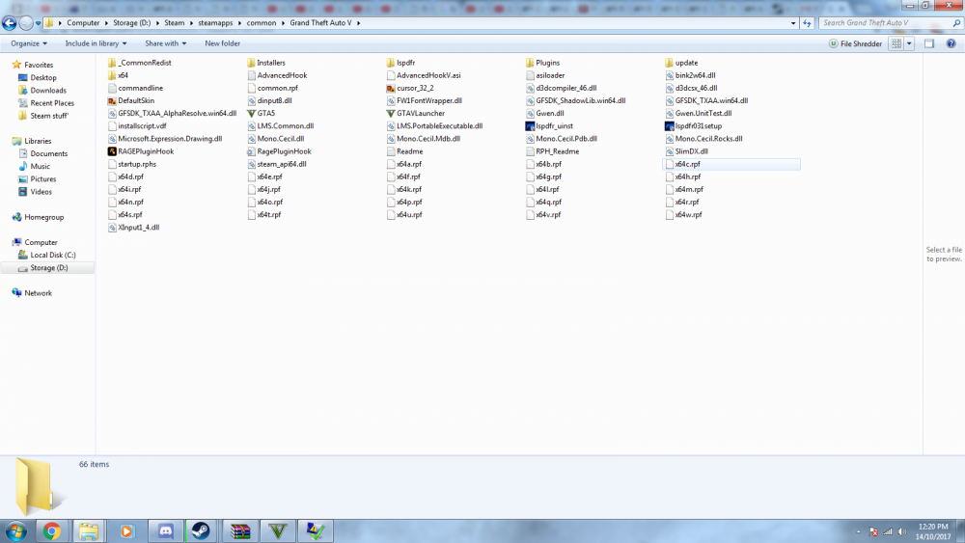
Task: Select file common.rpf
Action: coord(271,88)
